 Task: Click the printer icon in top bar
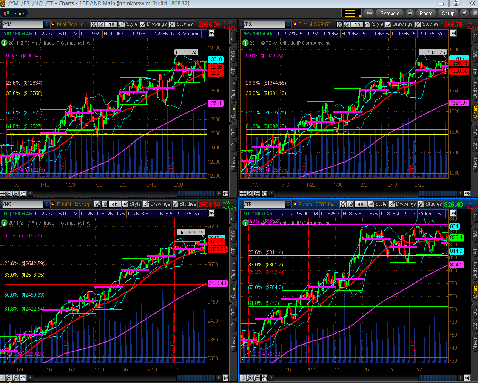click(x=410, y=13)
